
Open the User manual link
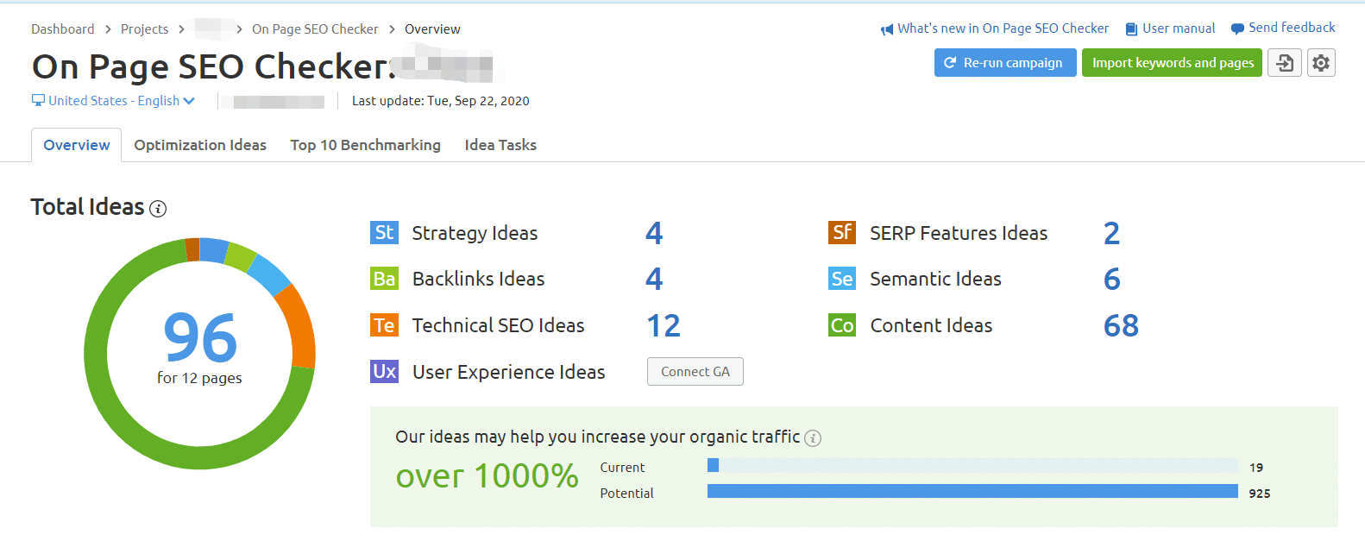(1178, 28)
